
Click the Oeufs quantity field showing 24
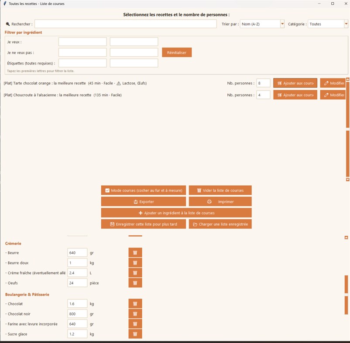[x=77, y=283]
